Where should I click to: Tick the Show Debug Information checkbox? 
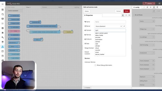(95, 65)
